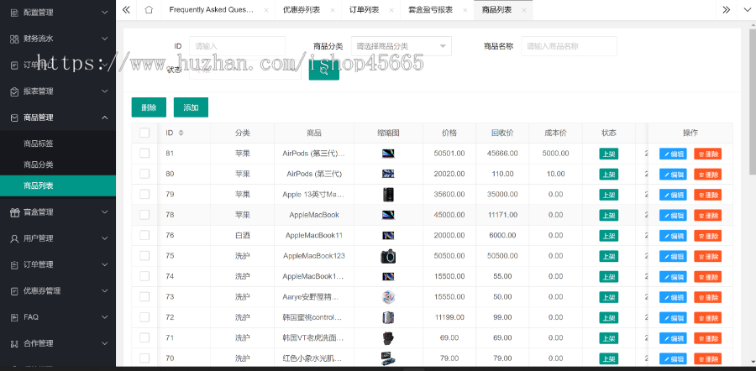Check the row checkbox for ID 81
This screenshot has width=756, height=371.
pos(144,154)
